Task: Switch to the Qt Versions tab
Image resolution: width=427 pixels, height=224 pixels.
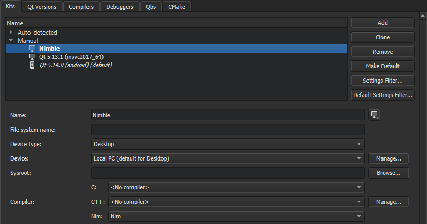Action: [42, 7]
